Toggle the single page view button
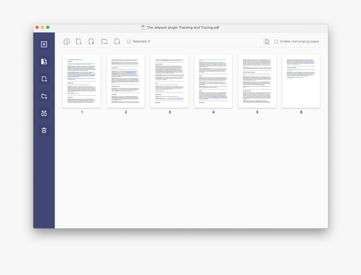The width and height of the screenshot is (361, 275). point(267,41)
